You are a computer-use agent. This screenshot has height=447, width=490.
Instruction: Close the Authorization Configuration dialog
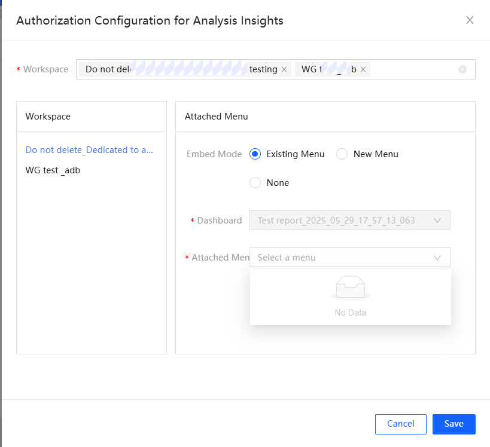(470, 20)
